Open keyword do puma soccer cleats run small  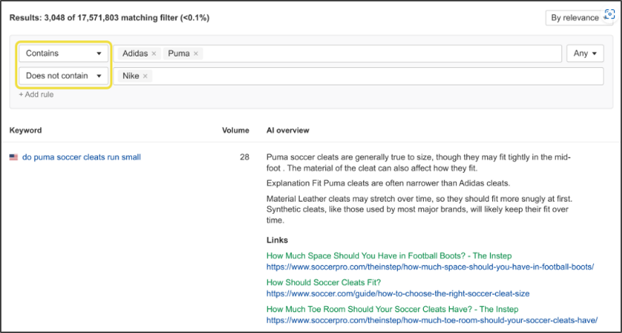coord(81,157)
